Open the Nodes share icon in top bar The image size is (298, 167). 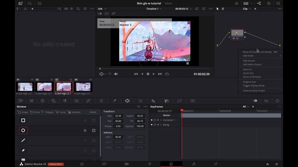(259, 3)
